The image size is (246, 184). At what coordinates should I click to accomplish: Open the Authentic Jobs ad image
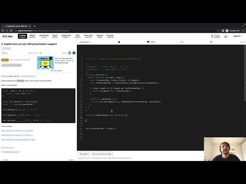click(45, 63)
